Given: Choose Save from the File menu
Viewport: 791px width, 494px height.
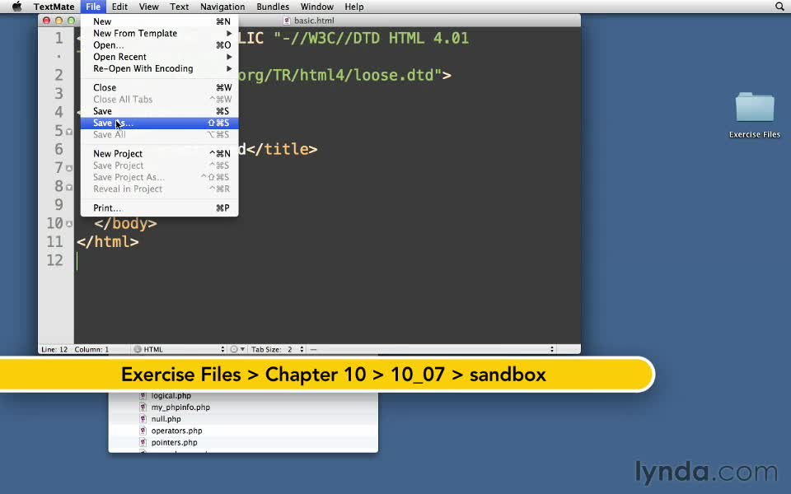Looking at the screenshot, I should [159, 111].
